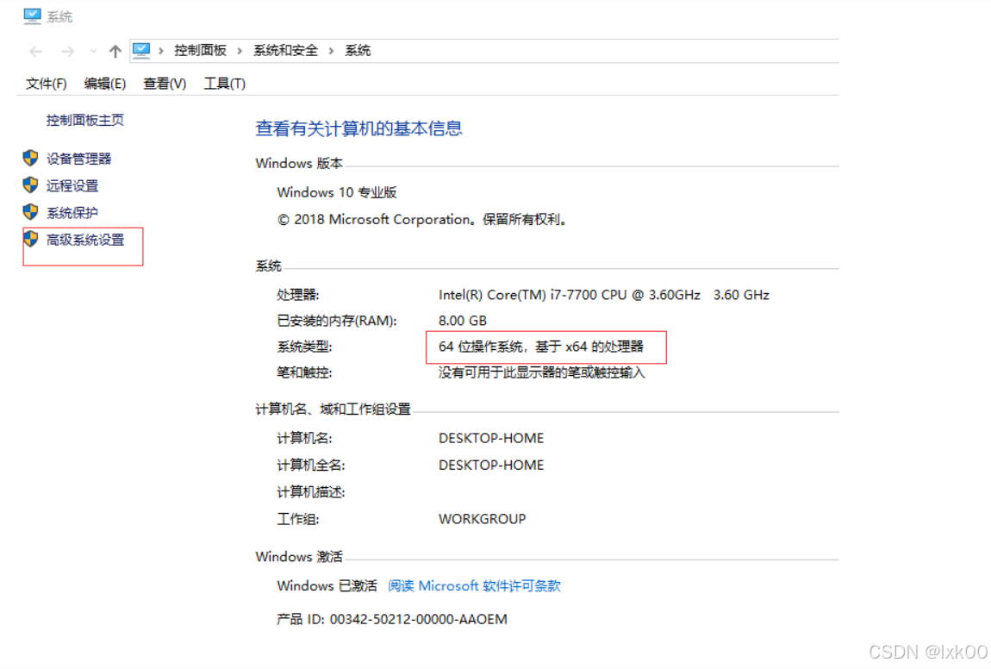Open 阅读 Microsoft 软件许可条款 link

click(474, 586)
